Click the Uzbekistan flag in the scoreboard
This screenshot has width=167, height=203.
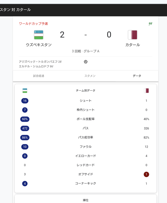point(39,35)
